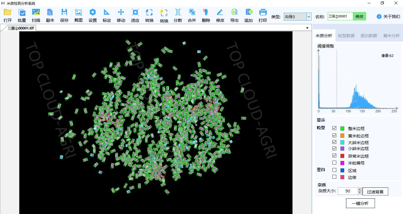The height and width of the screenshot is (214, 403).
Task: Select the 移动 (Move) tool
Action: (x=121, y=12)
